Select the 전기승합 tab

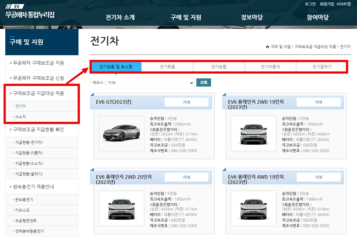[x=219, y=67]
